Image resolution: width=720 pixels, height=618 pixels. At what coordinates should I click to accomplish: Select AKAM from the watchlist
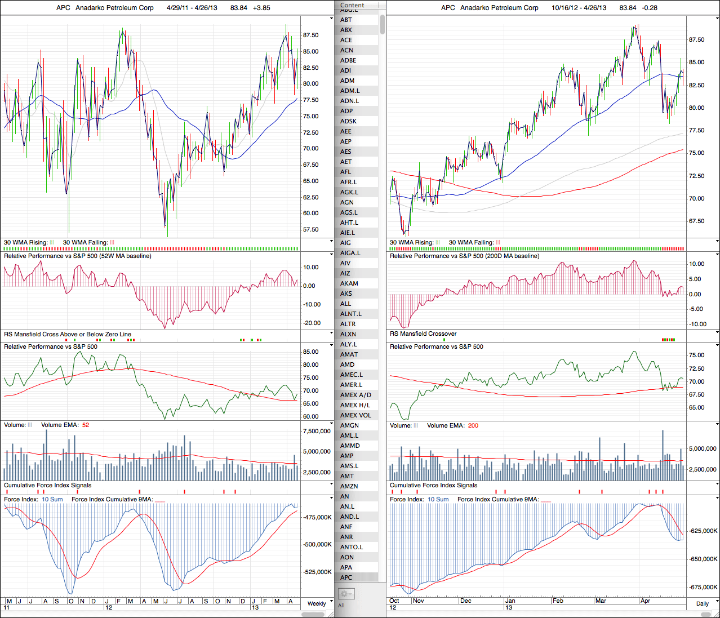(349, 283)
